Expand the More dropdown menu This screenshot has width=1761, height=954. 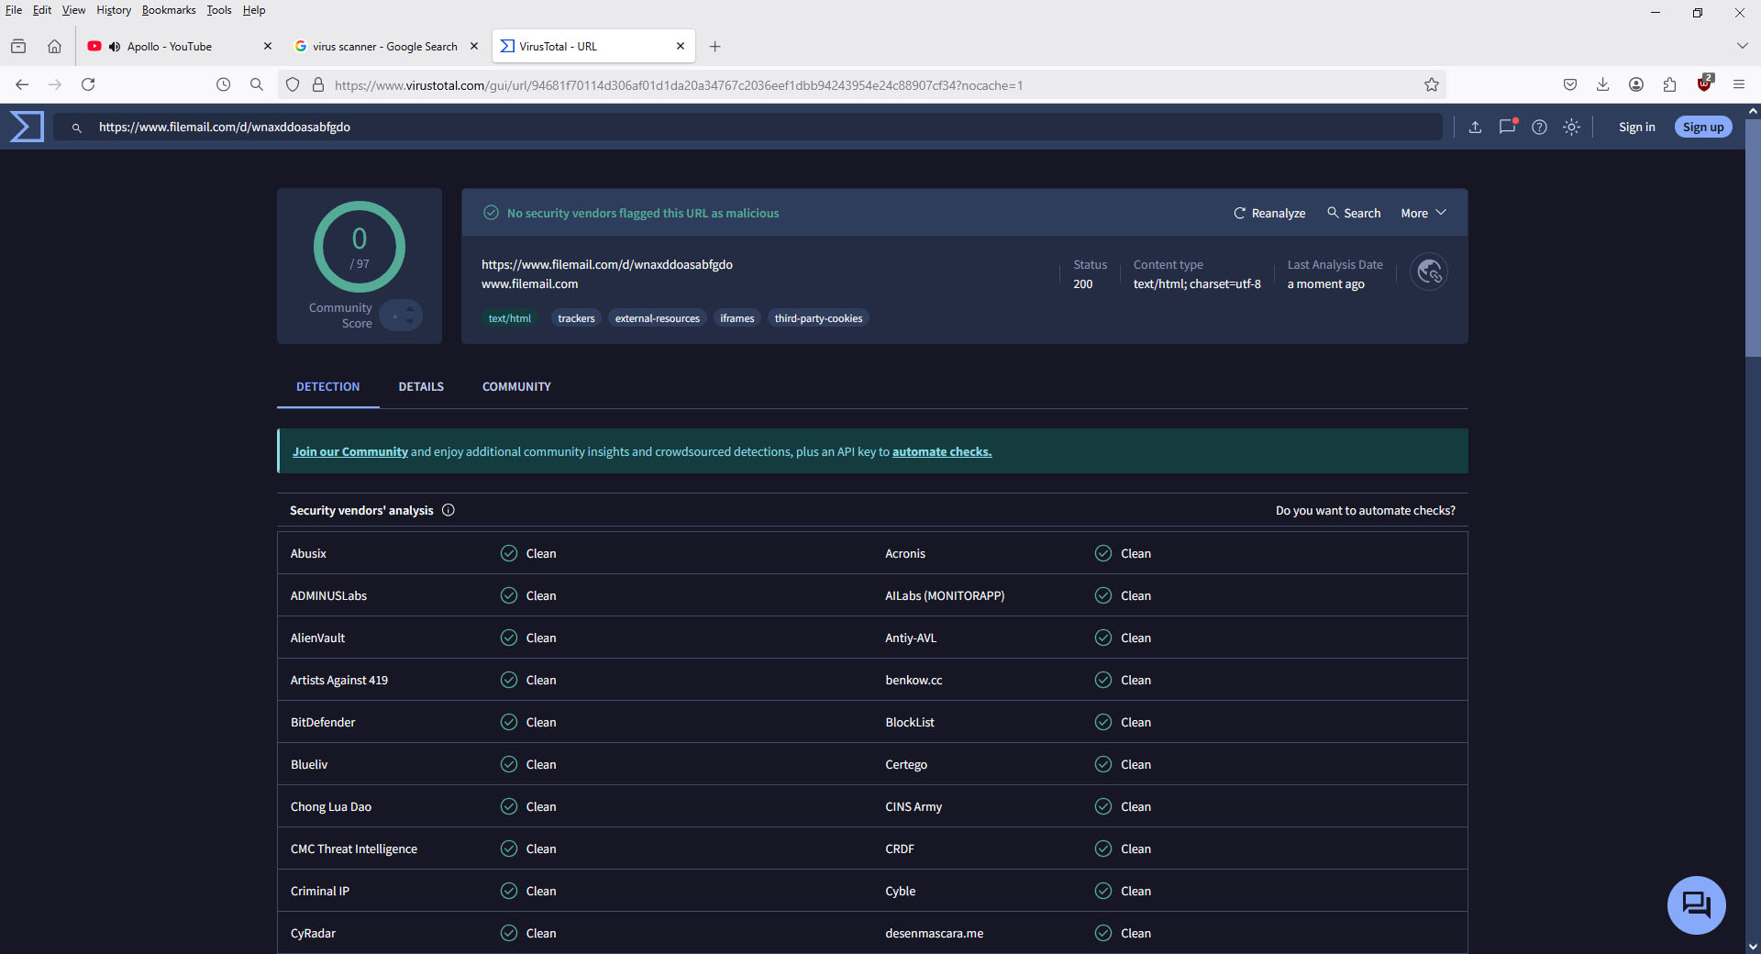[1423, 213]
